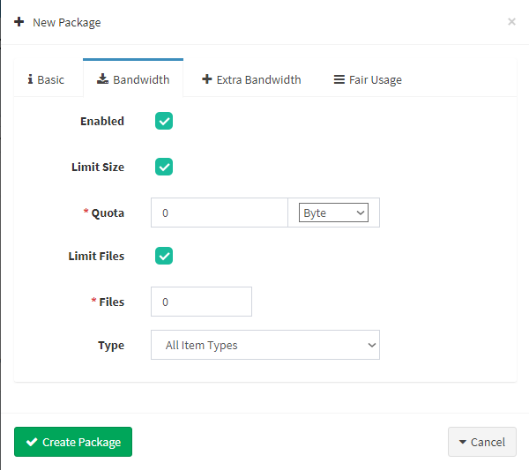Open the Fair Usage tab
Viewport: 529px width, 470px height.
coord(368,79)
